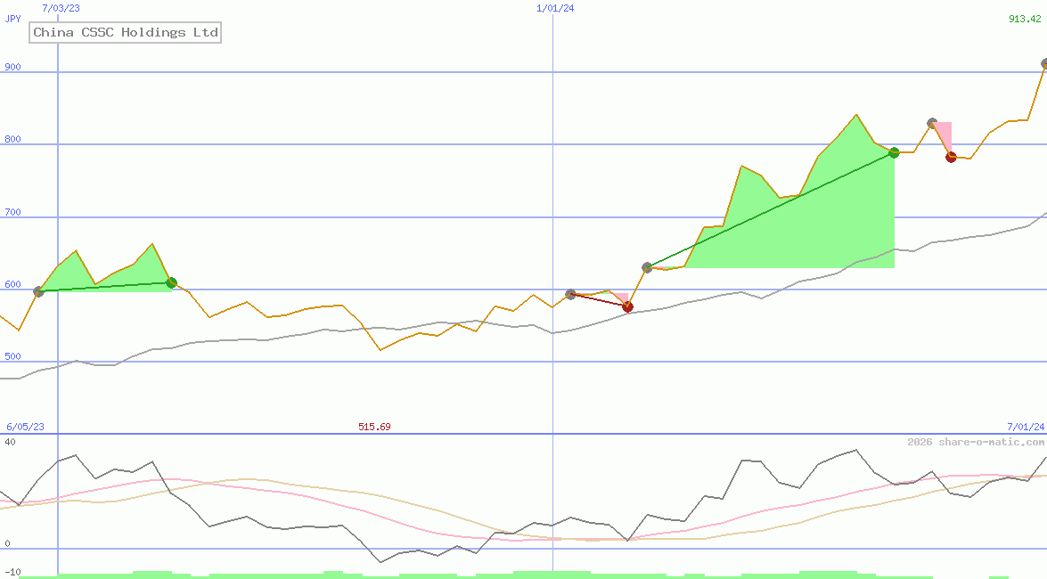Click the China CSSC Holdings Ltd title box

(x=125, y=32)
